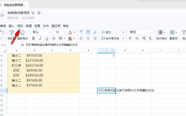Decrease decimal places

tap(150, 38)
